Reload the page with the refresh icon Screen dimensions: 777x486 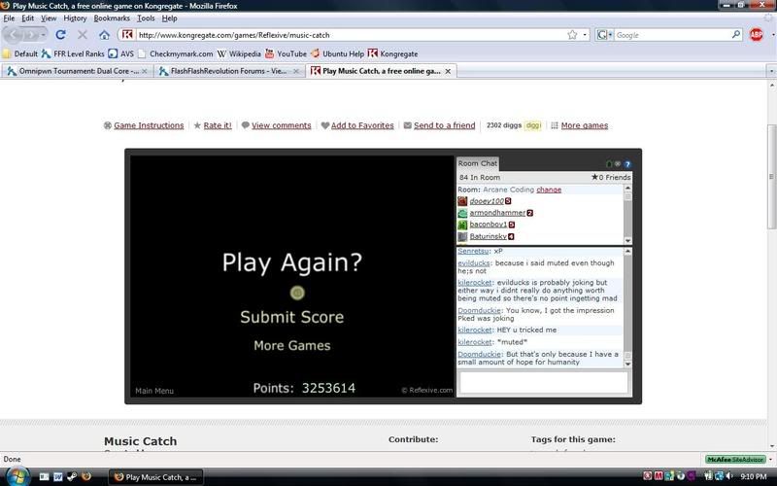pyautogui.click(x=60, y=35)
